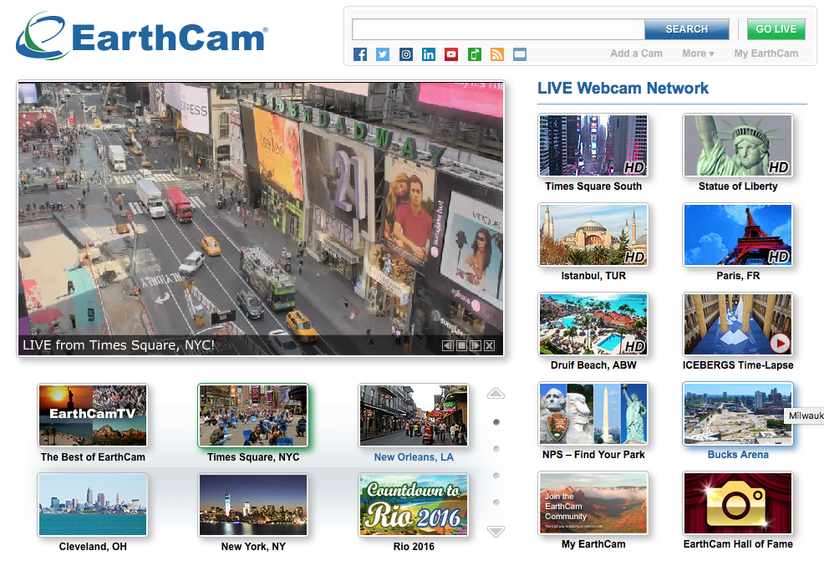
Task: Open EarthCam's LinkedIn icon
Action: pyautogui.click(x=428, y=54)
